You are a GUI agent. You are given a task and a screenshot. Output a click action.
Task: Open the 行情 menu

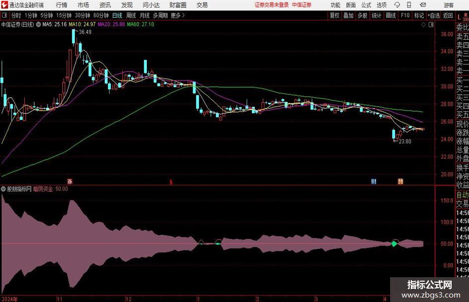[x=62, y=5]
